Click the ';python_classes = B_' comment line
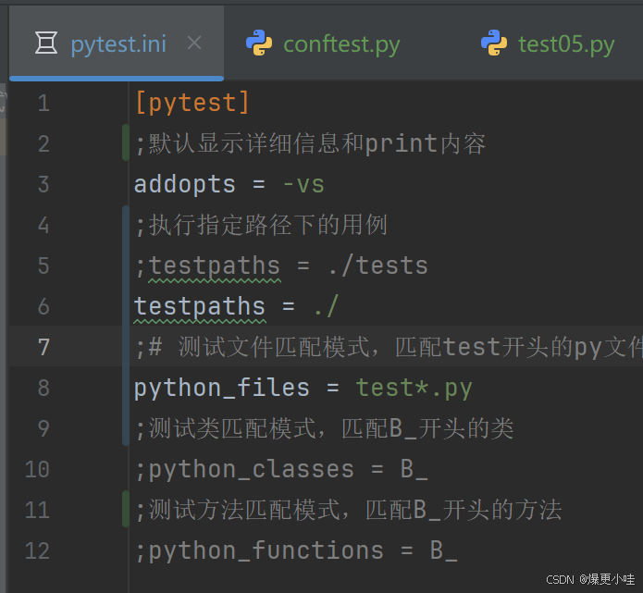 tap(282, 470)
